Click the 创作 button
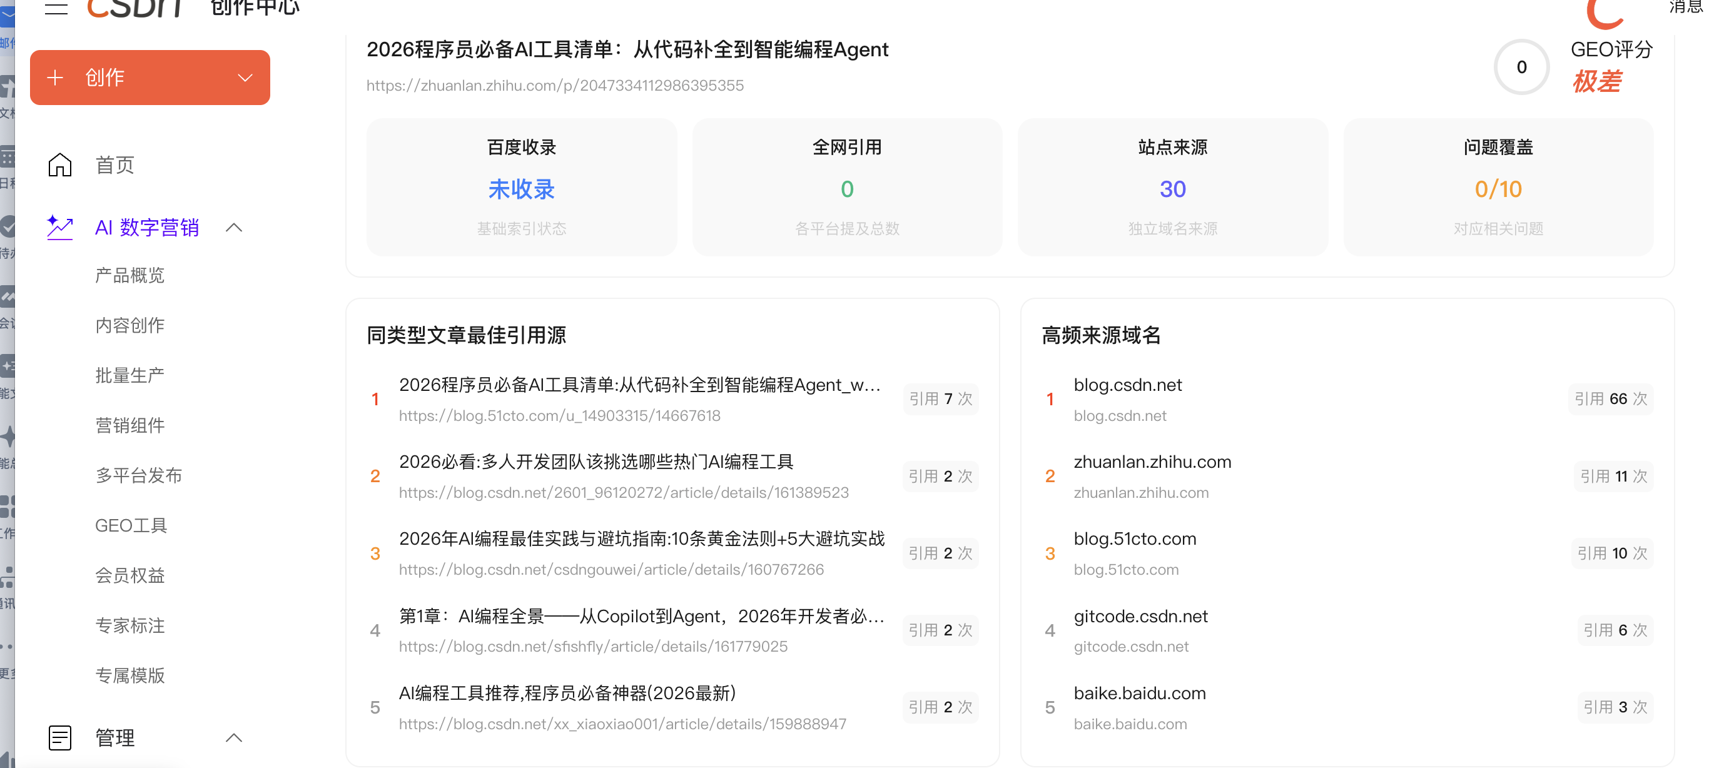 coord(150,77)
